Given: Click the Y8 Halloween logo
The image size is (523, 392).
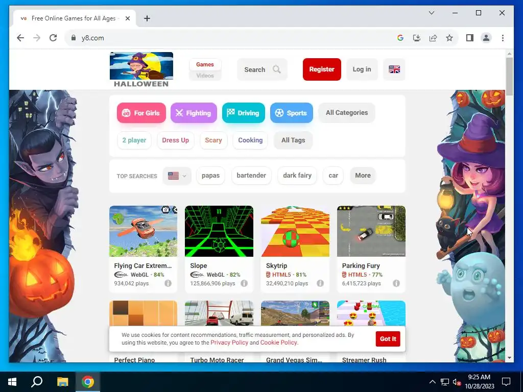Looking at the screenshot, I should pos(141,69).
